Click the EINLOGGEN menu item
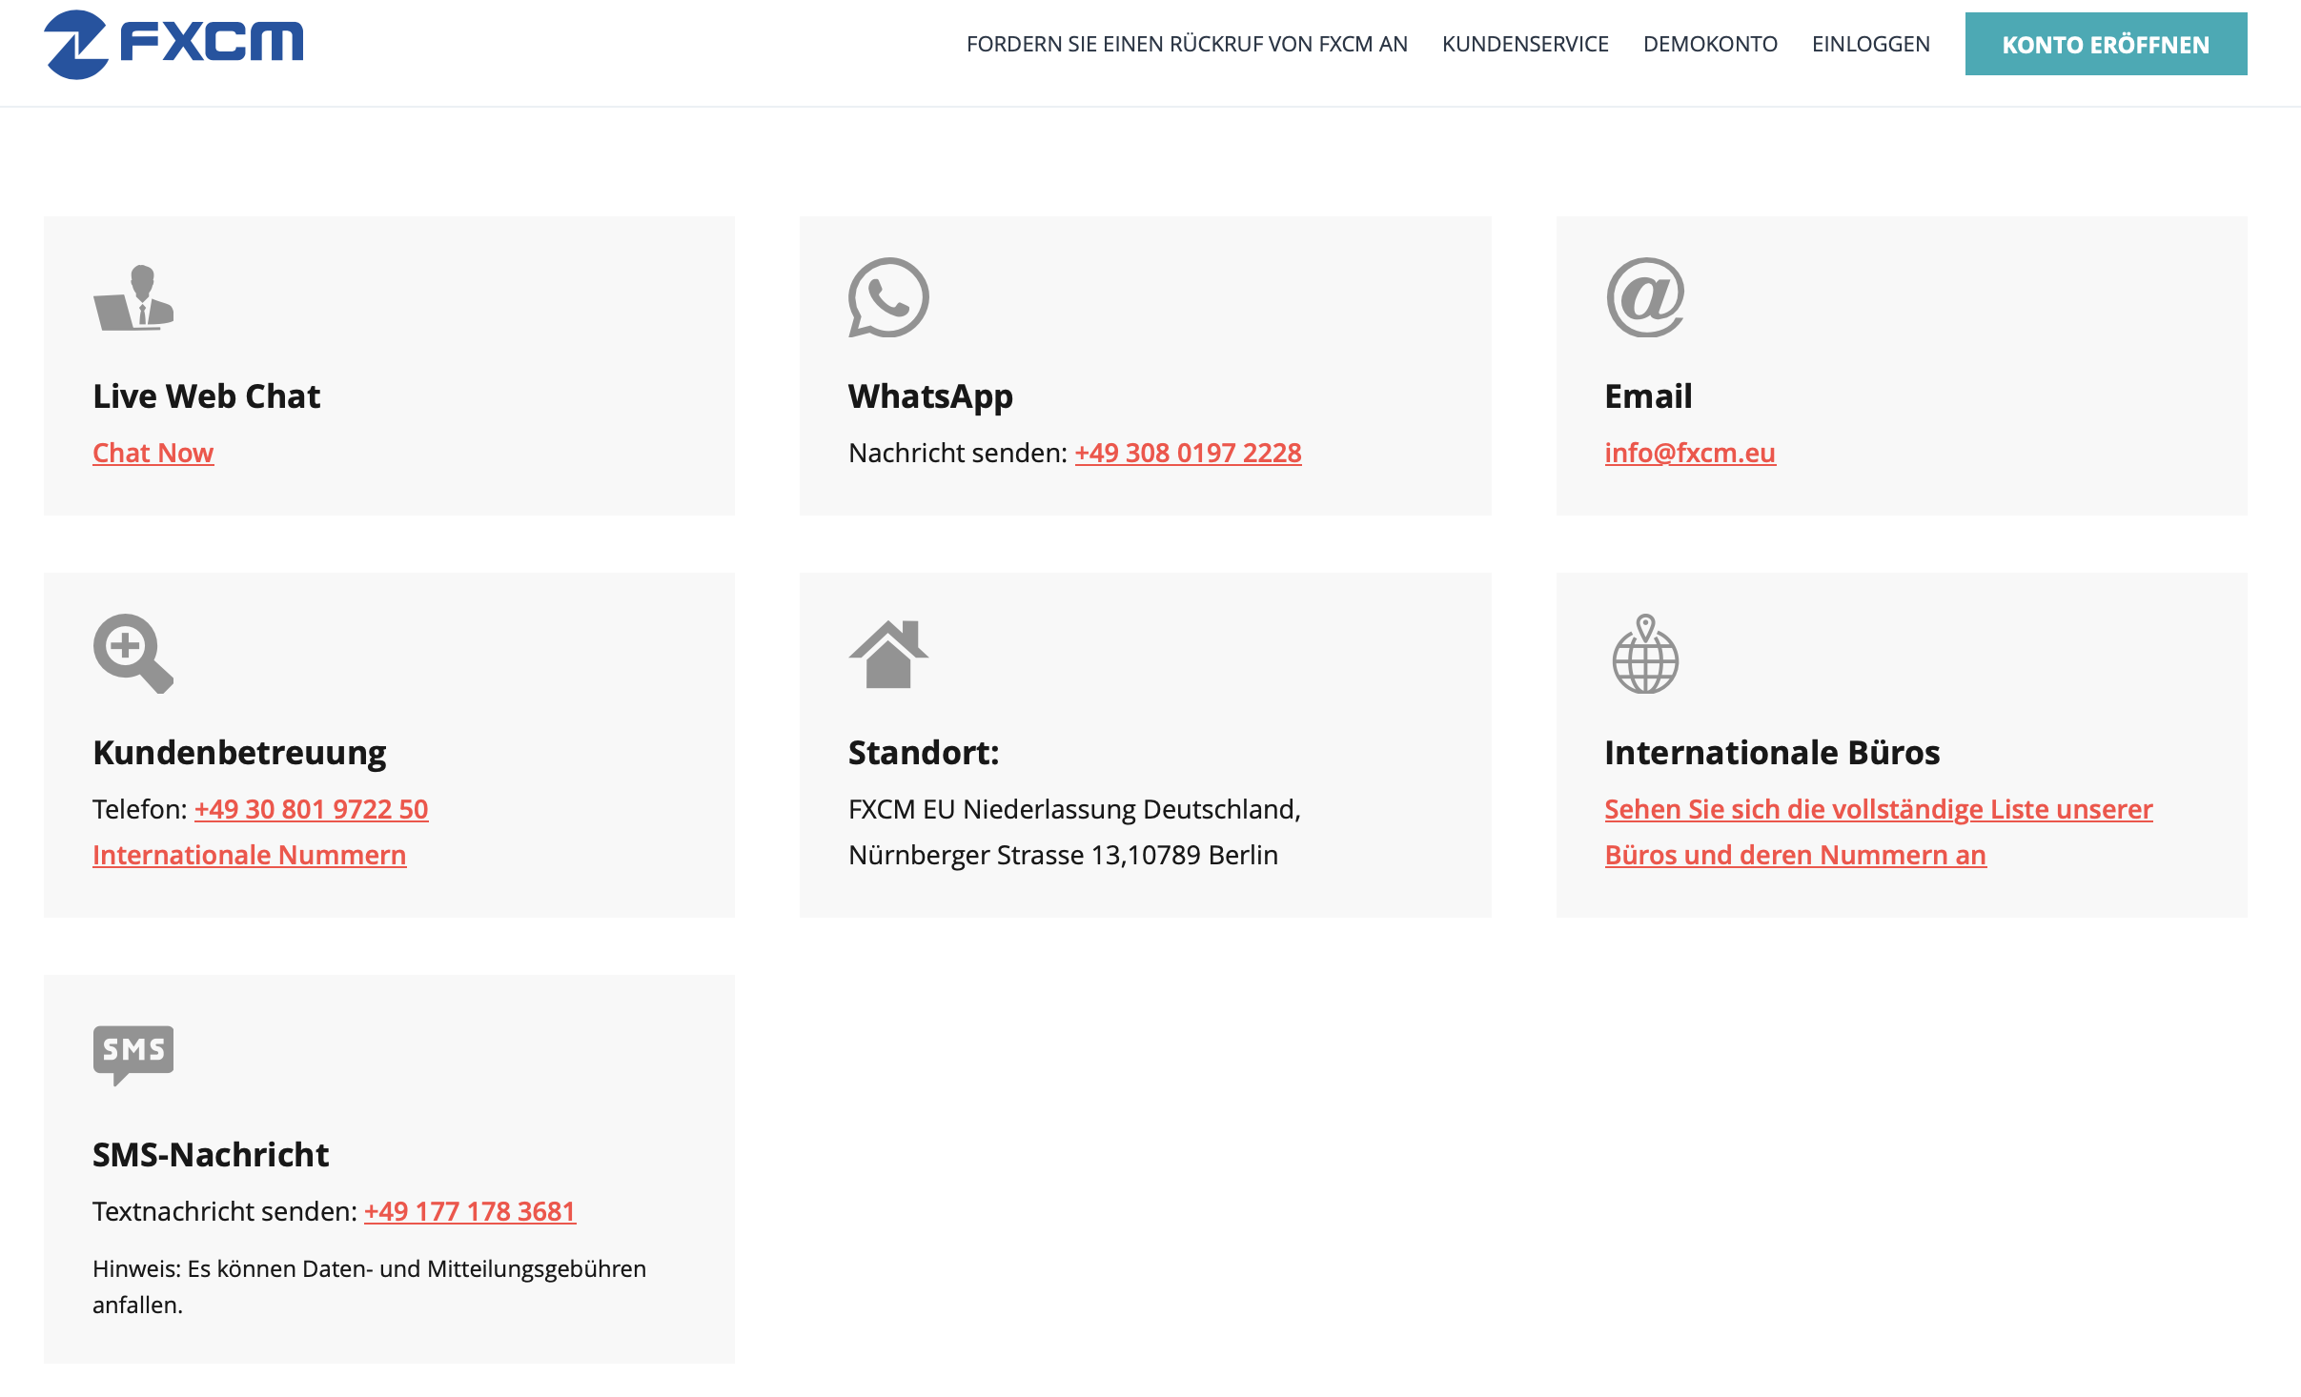This screenshot has width=2301, height=1397. (x=1869, y=43)
